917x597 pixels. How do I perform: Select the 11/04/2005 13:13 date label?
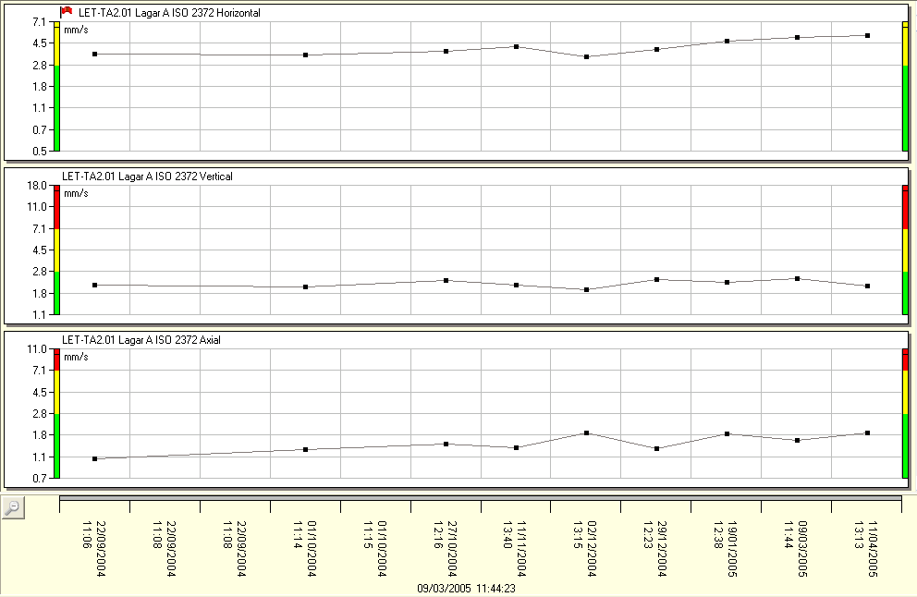click(866, 547)
